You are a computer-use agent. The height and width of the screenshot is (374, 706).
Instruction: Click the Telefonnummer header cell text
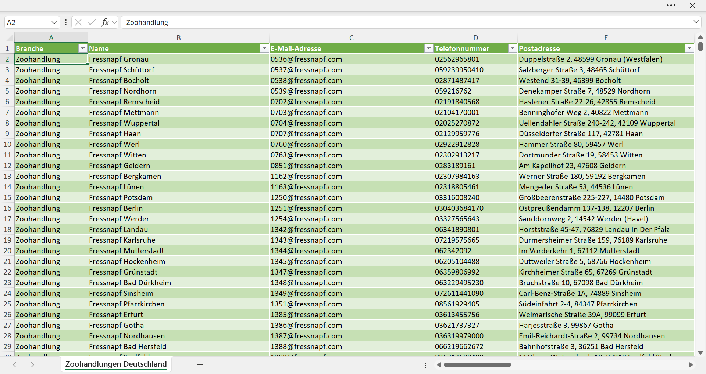[462, 48]
